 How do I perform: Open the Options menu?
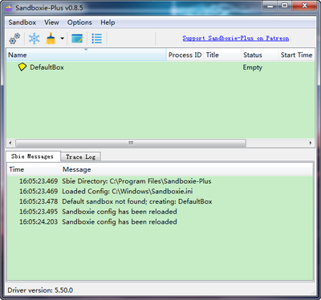click(79, 22)
